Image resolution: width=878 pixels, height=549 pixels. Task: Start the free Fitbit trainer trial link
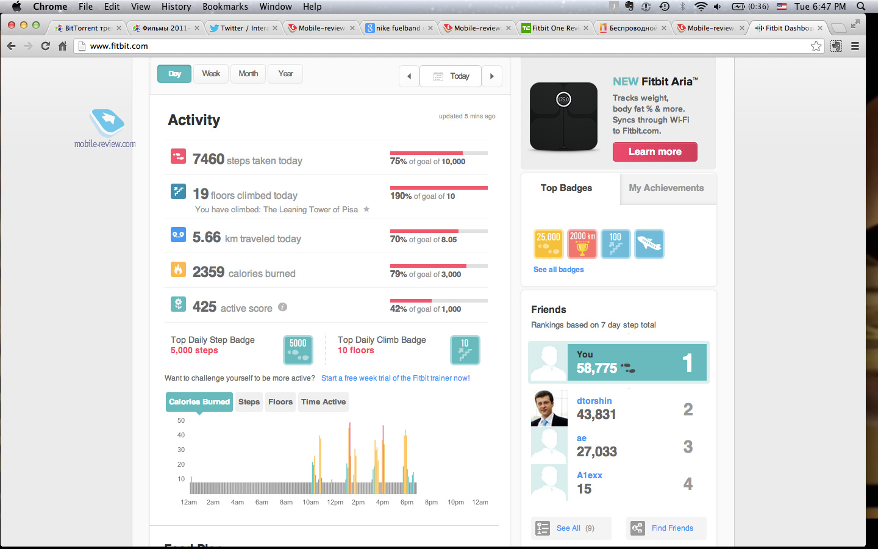coord(396,378)
